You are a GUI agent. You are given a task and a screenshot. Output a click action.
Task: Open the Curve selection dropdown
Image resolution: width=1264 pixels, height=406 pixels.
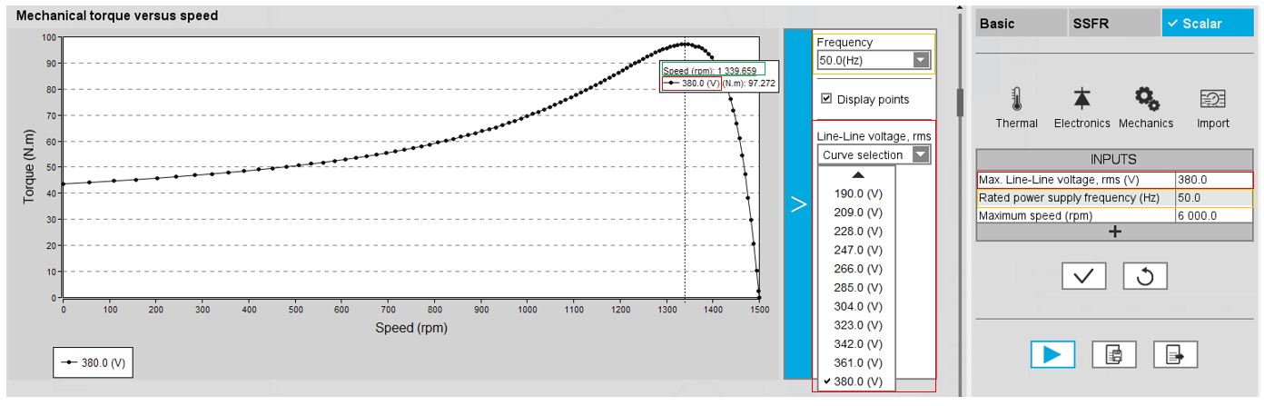pos(873,155)
